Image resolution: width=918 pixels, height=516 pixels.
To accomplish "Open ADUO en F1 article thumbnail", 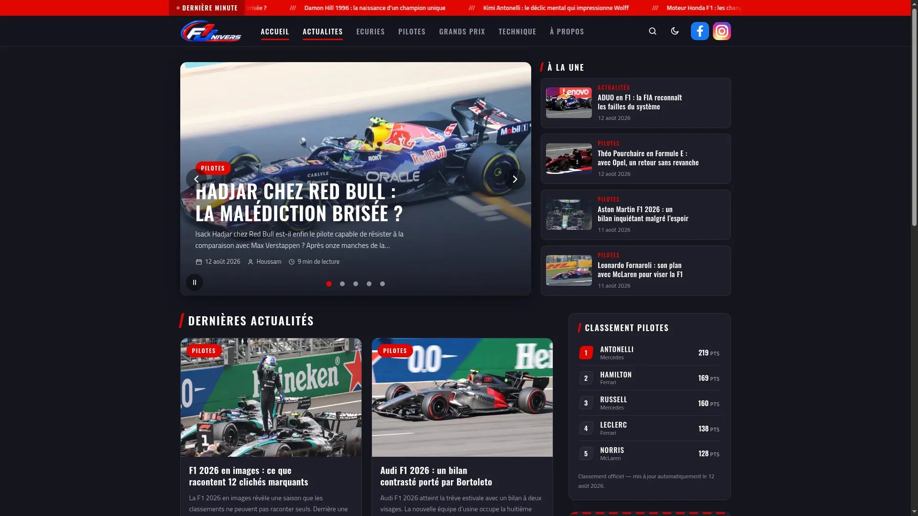I will click(569, 103).
